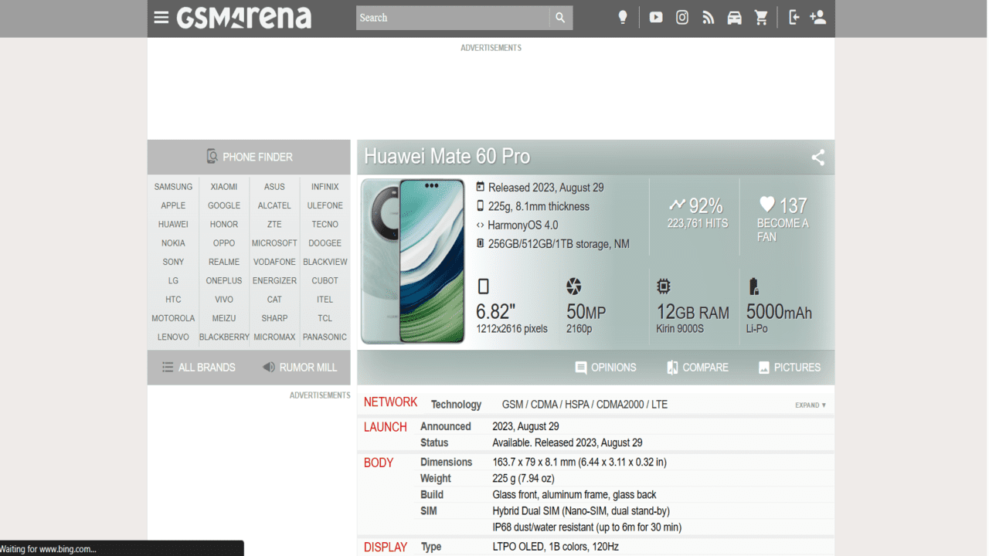Open the tip us lightbulb icon
The width and height of the screenshot is (989, 556).
coord(623,17)
